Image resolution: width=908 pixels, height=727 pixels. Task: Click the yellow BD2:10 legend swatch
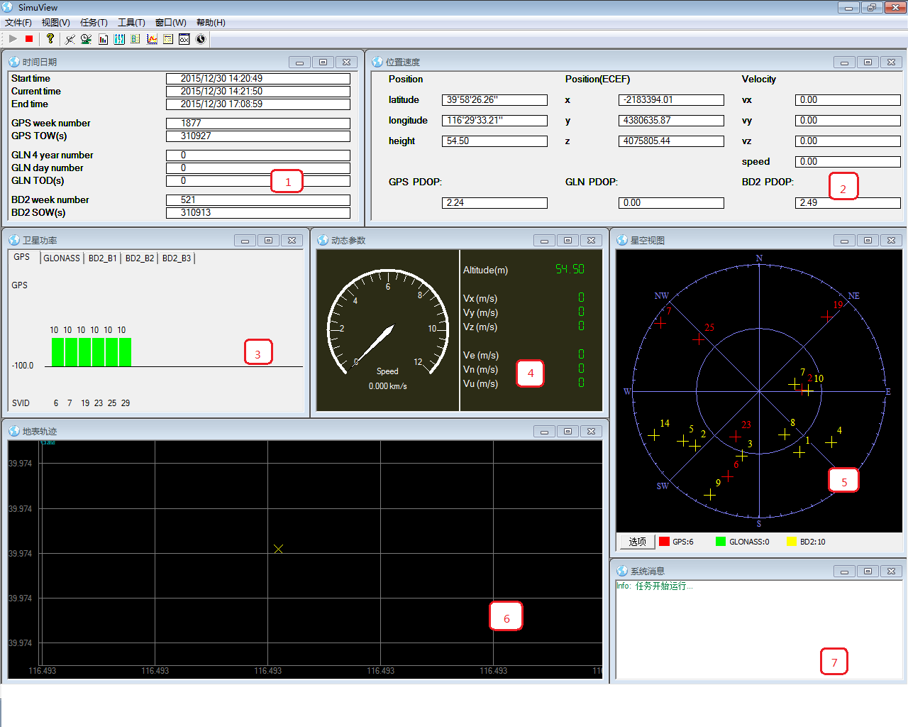792,542
